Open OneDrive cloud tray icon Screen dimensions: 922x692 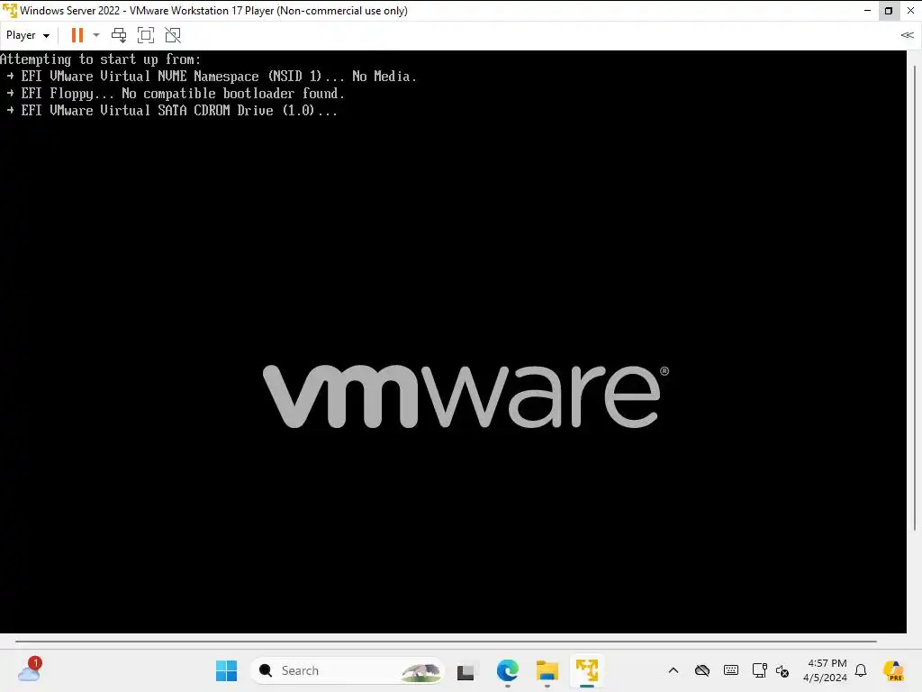coord(702,670)
